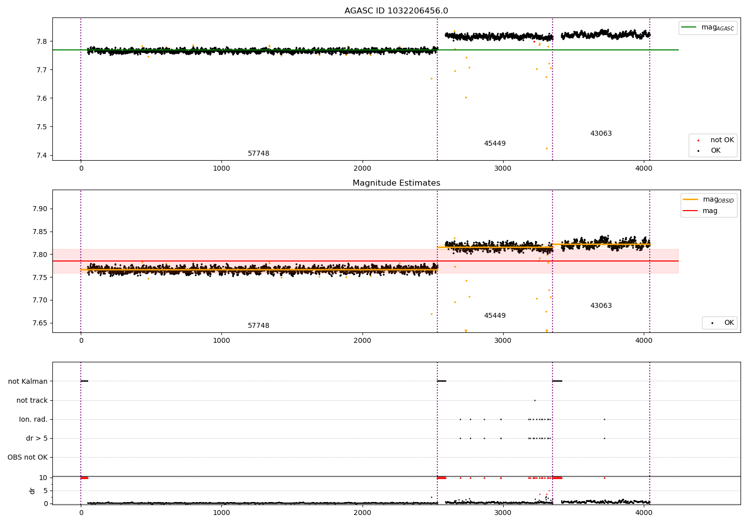Image resolution: width=748 pixels, height=524 pixels.
Task: Click the 'Magnitude Estimates' subplot title
Action: pyautogui.click(x=396, y=183)
